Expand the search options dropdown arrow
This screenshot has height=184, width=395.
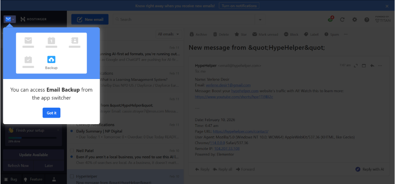260,19
